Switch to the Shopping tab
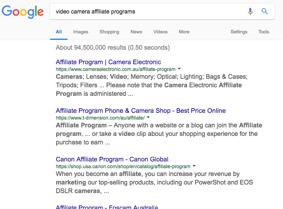The image size is (283, 209). click(110, 32)
